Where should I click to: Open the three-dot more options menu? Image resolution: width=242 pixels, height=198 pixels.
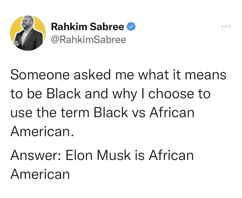(226, 26)
